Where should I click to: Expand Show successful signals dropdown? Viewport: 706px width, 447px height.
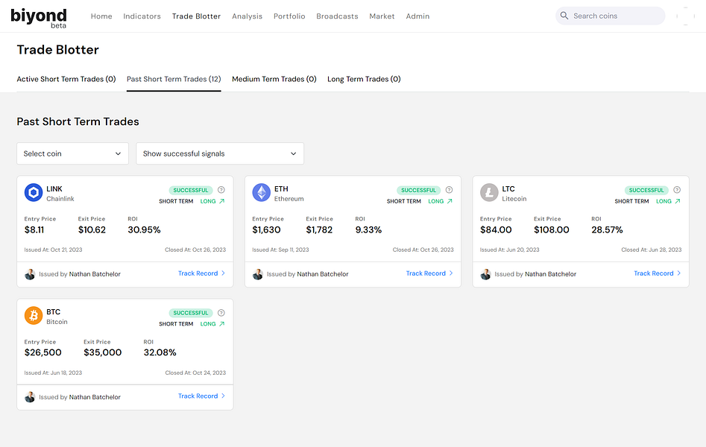tap(220, 153)
